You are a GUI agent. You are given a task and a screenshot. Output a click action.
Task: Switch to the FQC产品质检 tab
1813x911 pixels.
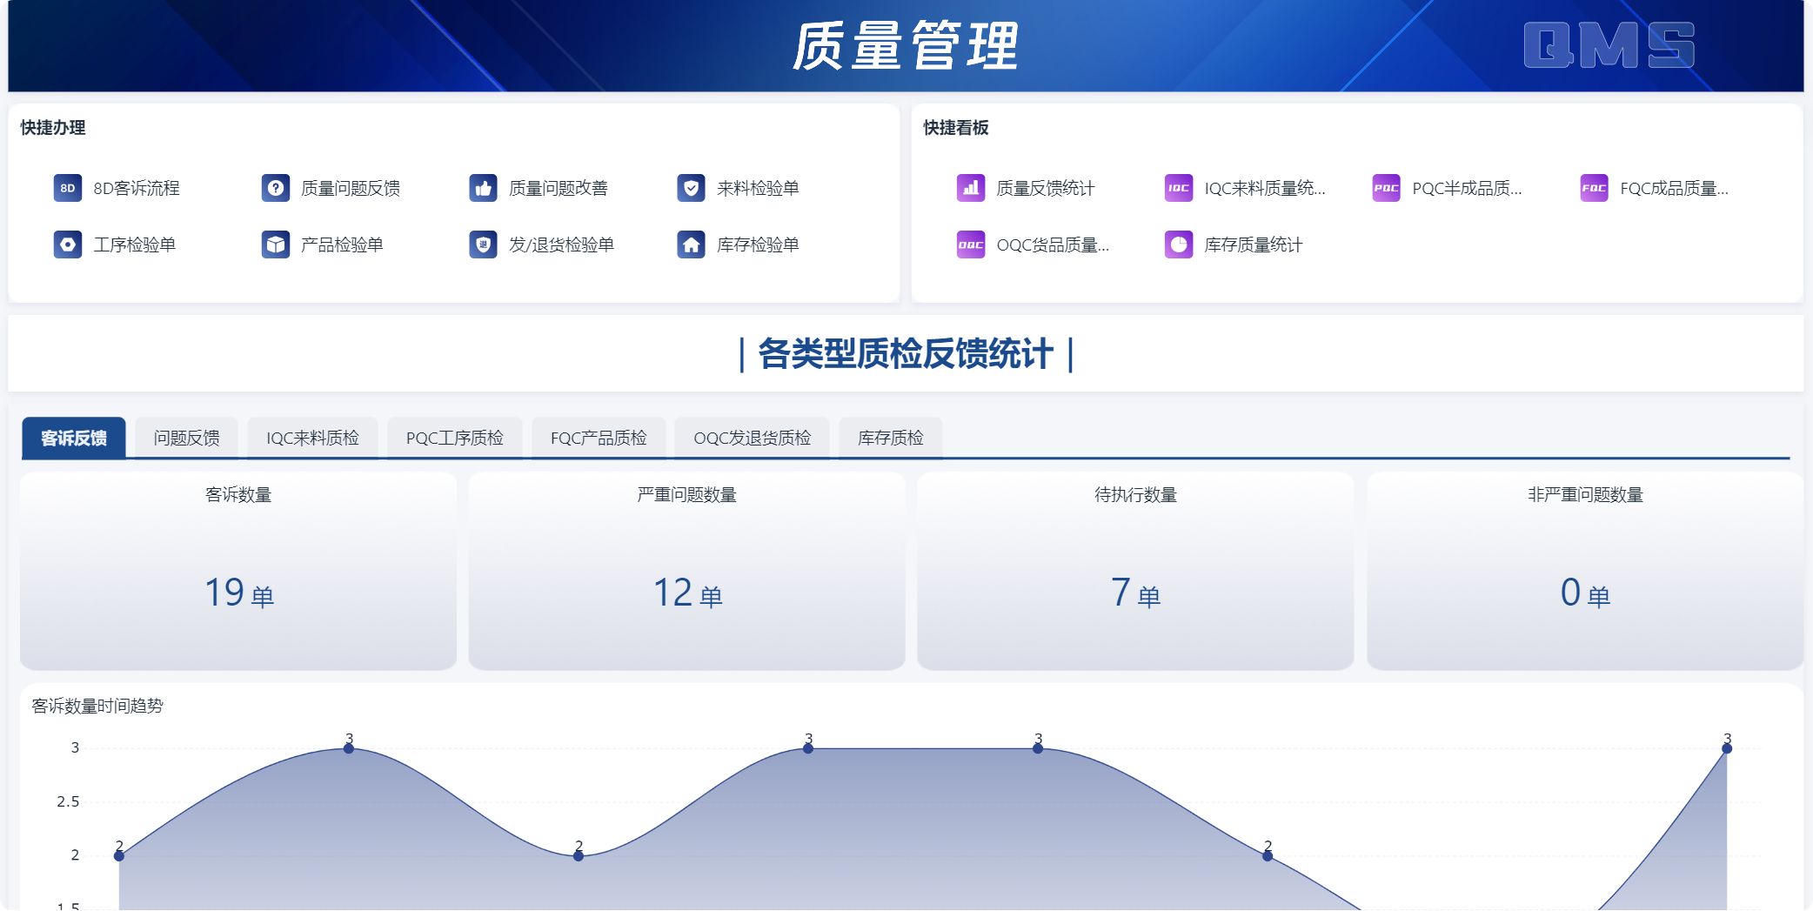[599, 438]
